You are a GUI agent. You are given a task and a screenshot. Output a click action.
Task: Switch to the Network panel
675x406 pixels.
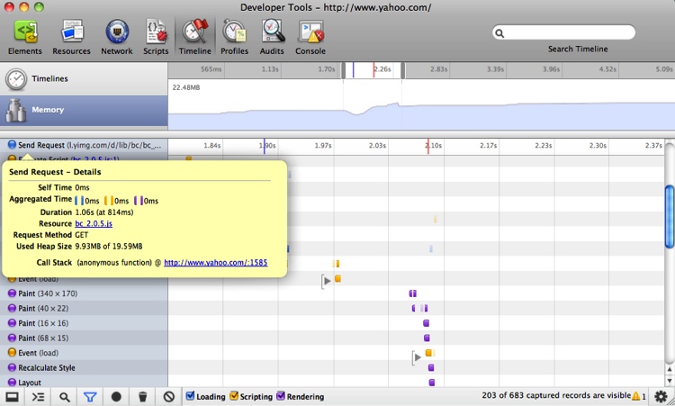(117, 38)
